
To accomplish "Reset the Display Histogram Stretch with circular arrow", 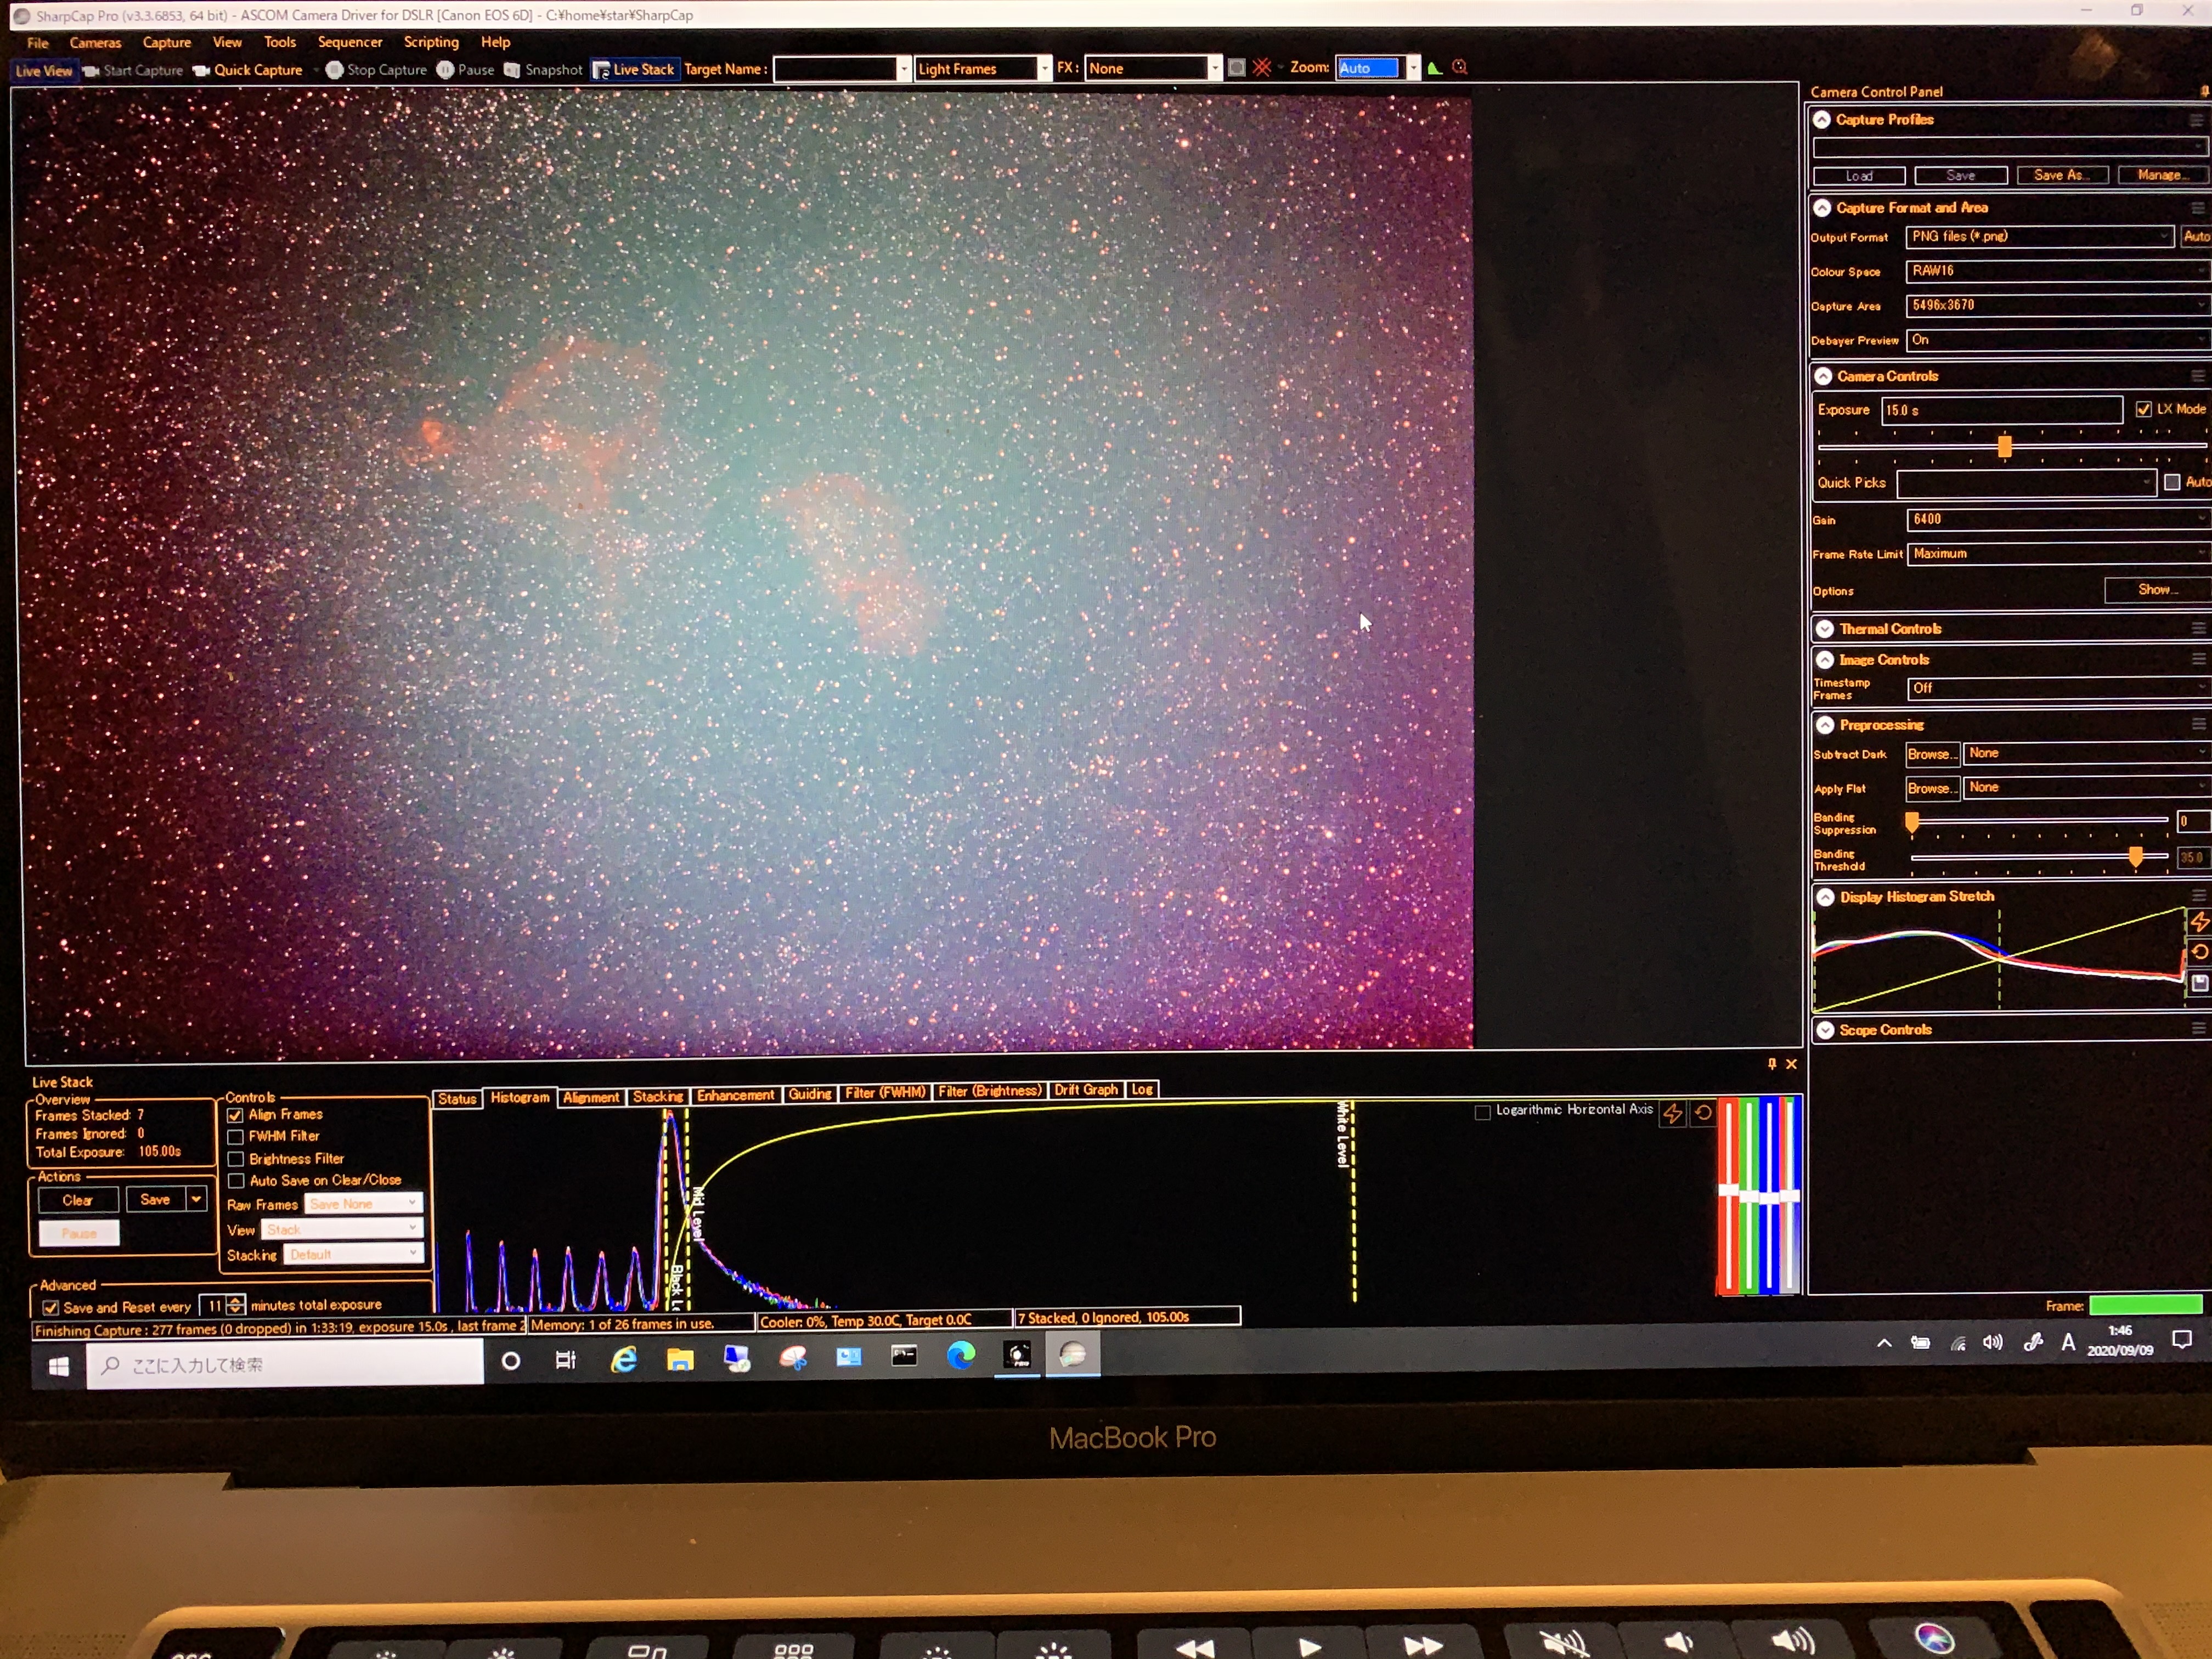I will click(x=2199, y=952).
